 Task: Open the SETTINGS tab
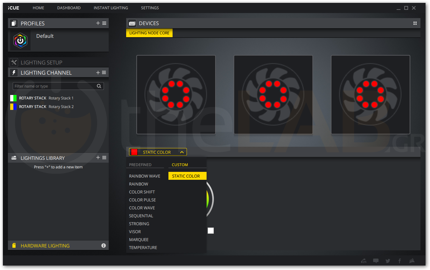point(150,8)
